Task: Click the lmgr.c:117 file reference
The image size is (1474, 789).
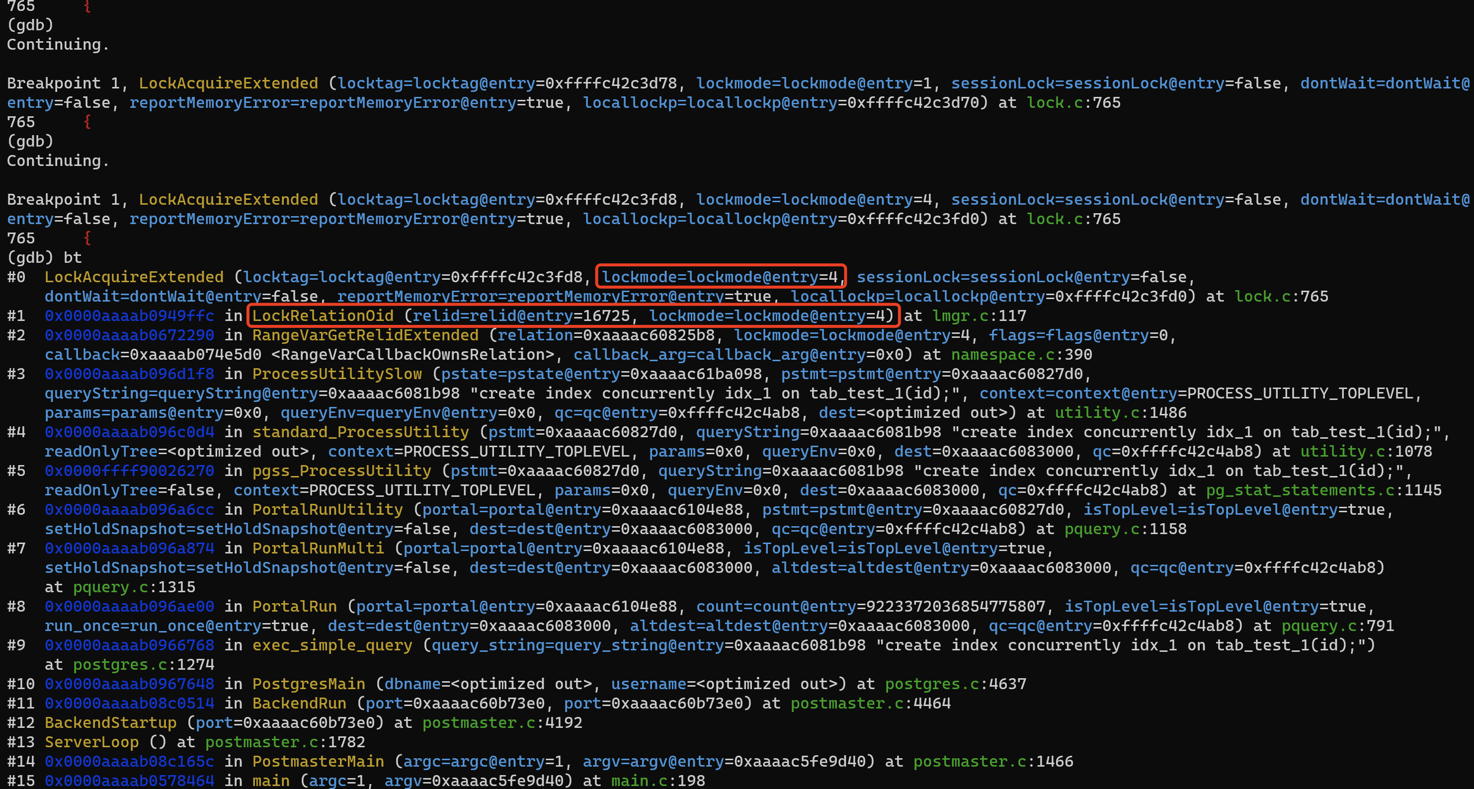Action: pos(979,316)
